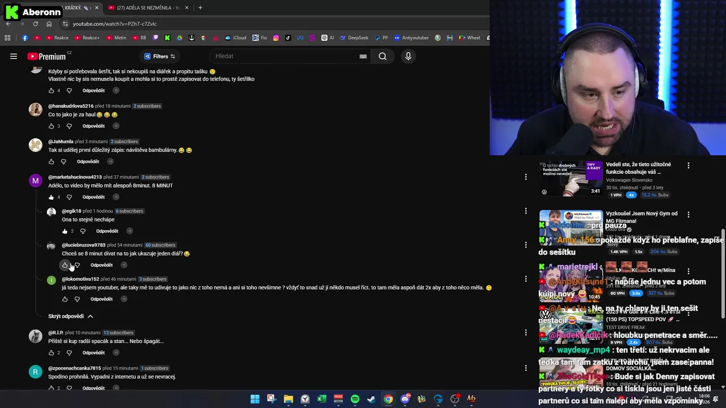Open action menu for @R.I.P.'s comment

point(526,333)
